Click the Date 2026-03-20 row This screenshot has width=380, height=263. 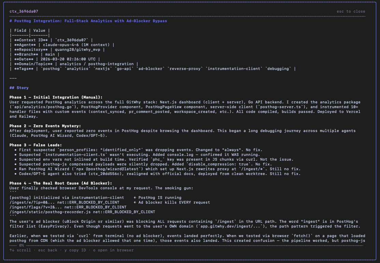click(x=55, y=59)
